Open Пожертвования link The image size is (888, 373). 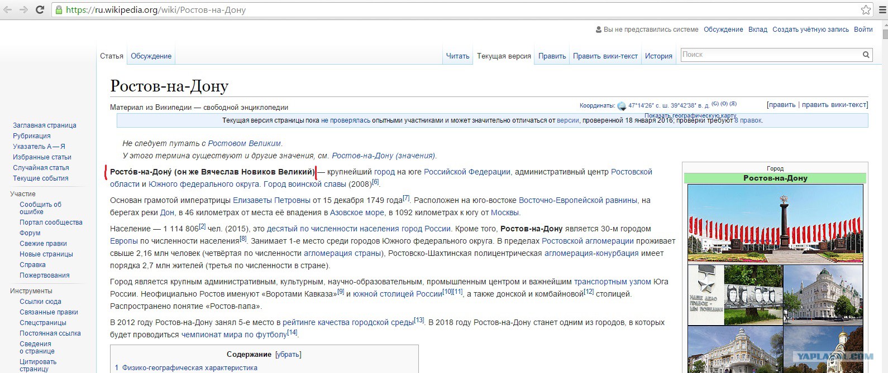pyautogui.click(x=45, y=275)
